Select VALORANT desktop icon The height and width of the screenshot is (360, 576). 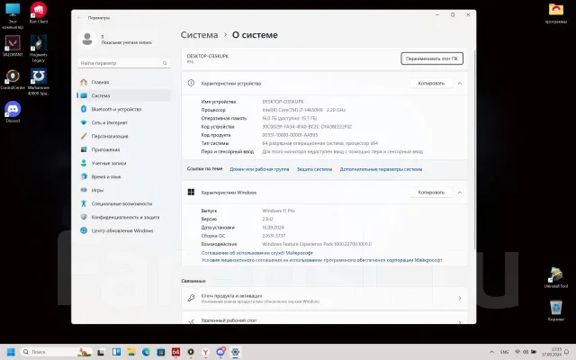13,46
